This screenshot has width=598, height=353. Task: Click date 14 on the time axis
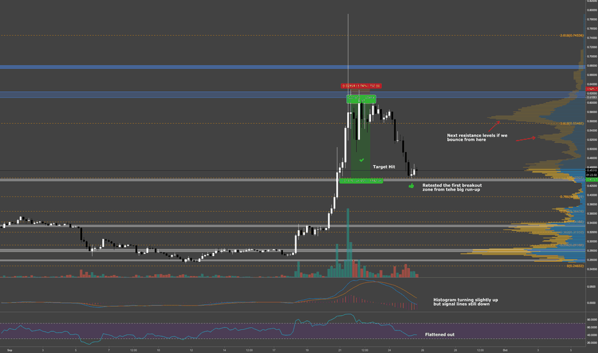225,350
